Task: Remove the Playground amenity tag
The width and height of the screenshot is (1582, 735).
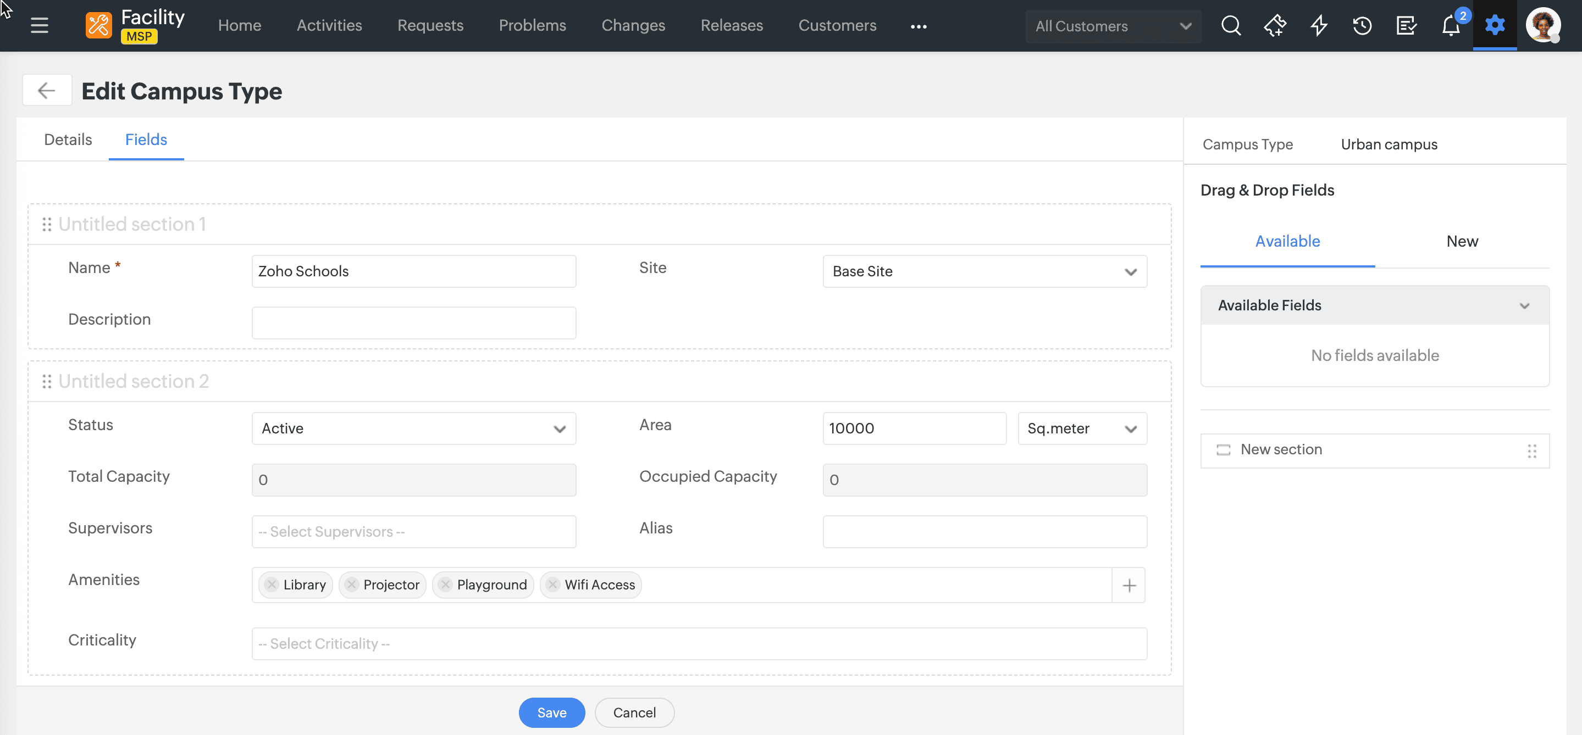Action: point(445,584)
